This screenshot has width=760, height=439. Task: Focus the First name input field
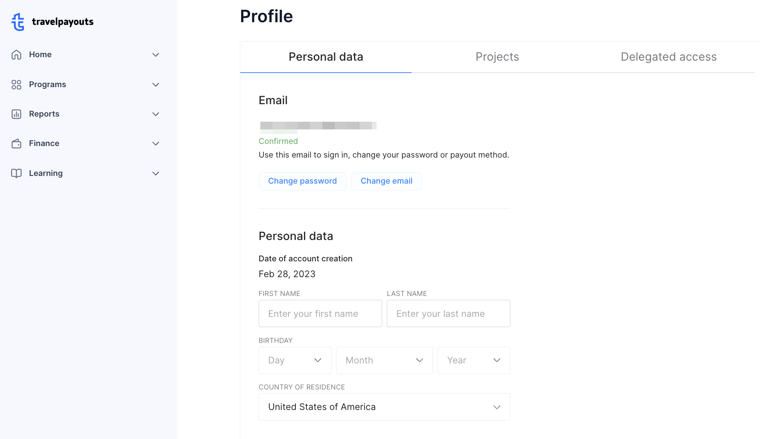tap(320, 313)
